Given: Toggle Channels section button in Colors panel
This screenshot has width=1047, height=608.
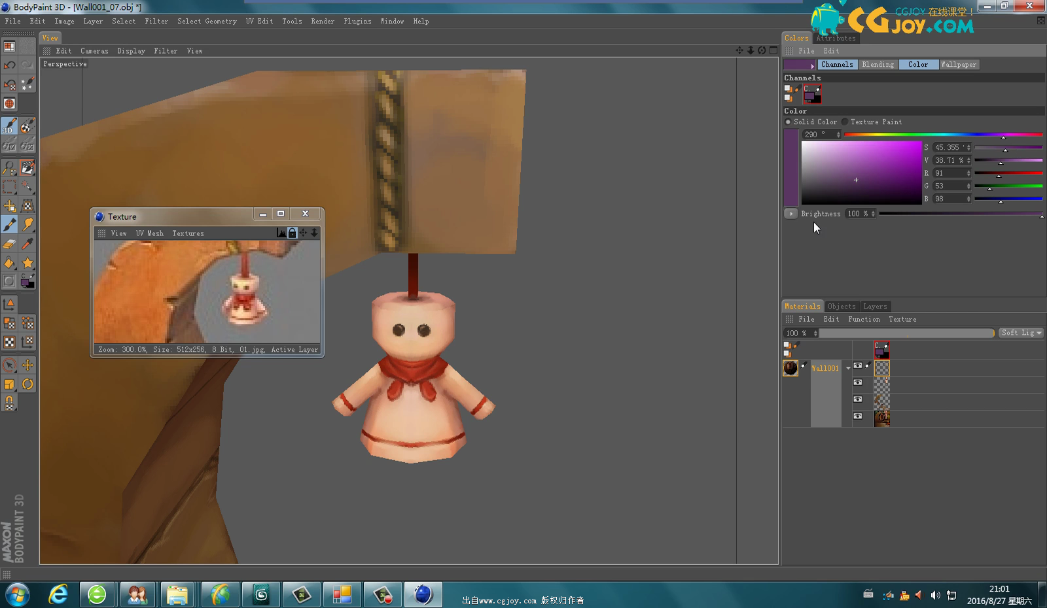Looking at the screenshot, I should (x=837, y=65).
